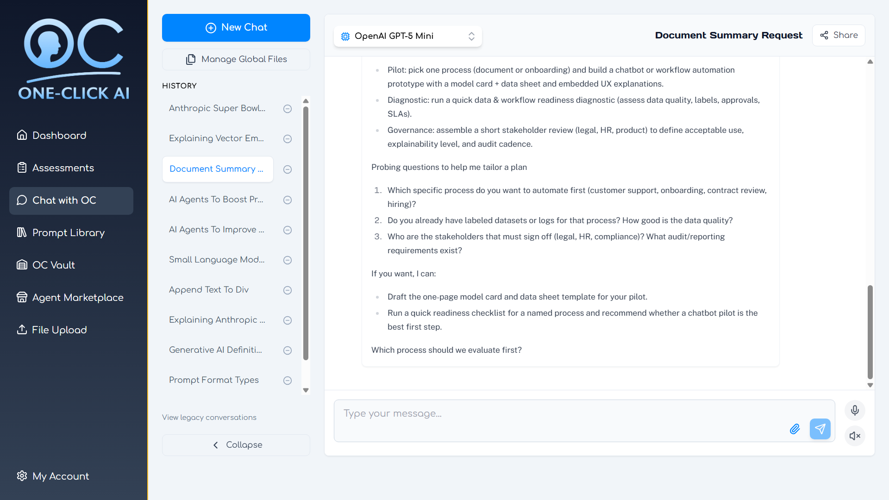Toggle the muted speaker audio button

click(855, 436)
